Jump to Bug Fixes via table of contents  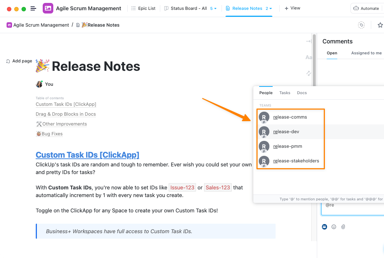click(x=49, y=134)
